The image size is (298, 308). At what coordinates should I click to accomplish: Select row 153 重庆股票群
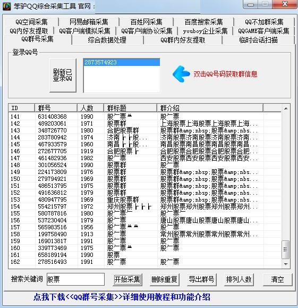[x=145, y=199]
